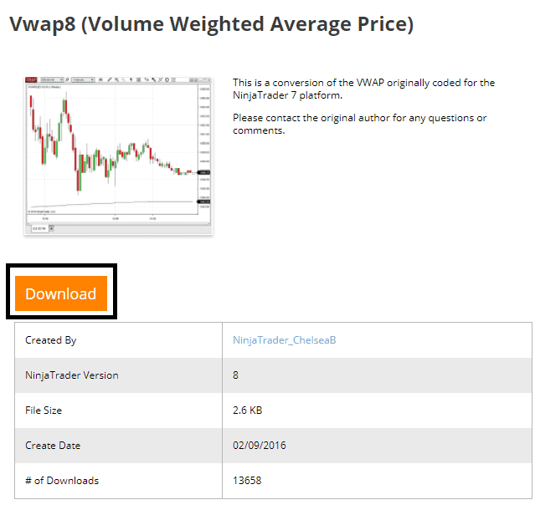Click the instrument selector dropdown in chart preview
The image size is (535, 510).
pos(52,79)
